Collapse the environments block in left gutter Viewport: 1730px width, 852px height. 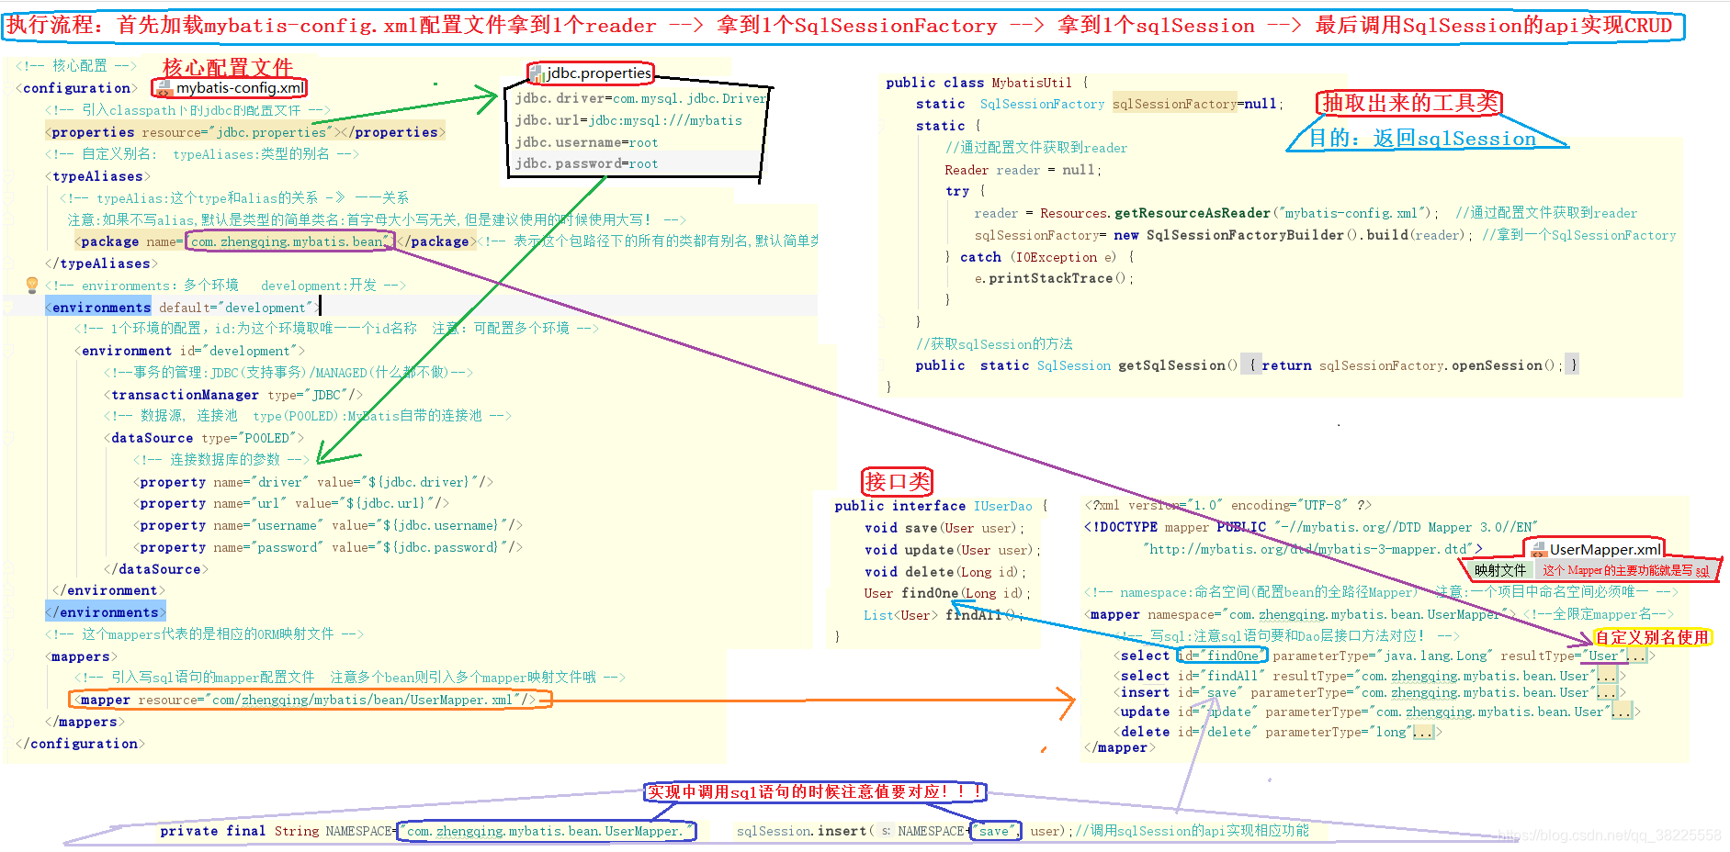click(7, 307)
